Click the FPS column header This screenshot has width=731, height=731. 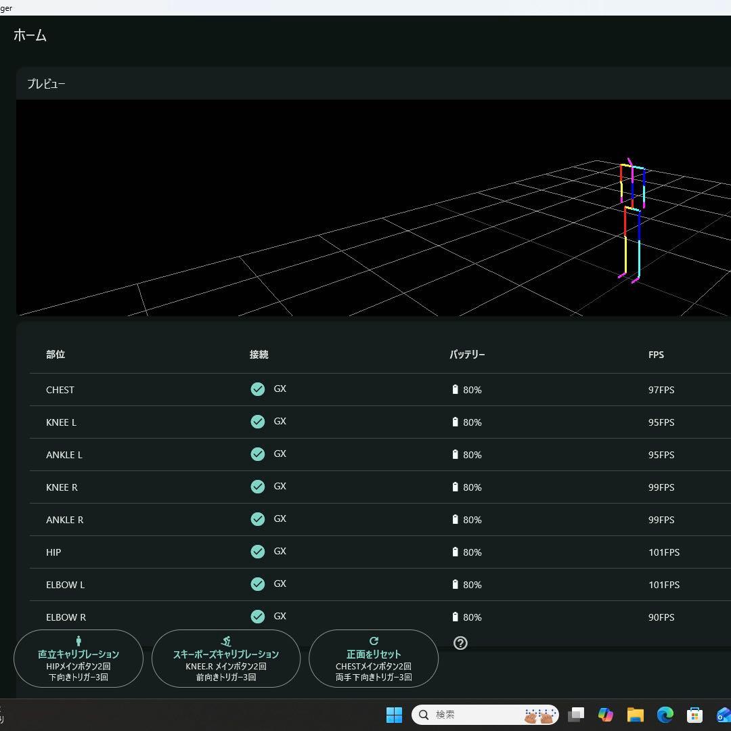656,355
